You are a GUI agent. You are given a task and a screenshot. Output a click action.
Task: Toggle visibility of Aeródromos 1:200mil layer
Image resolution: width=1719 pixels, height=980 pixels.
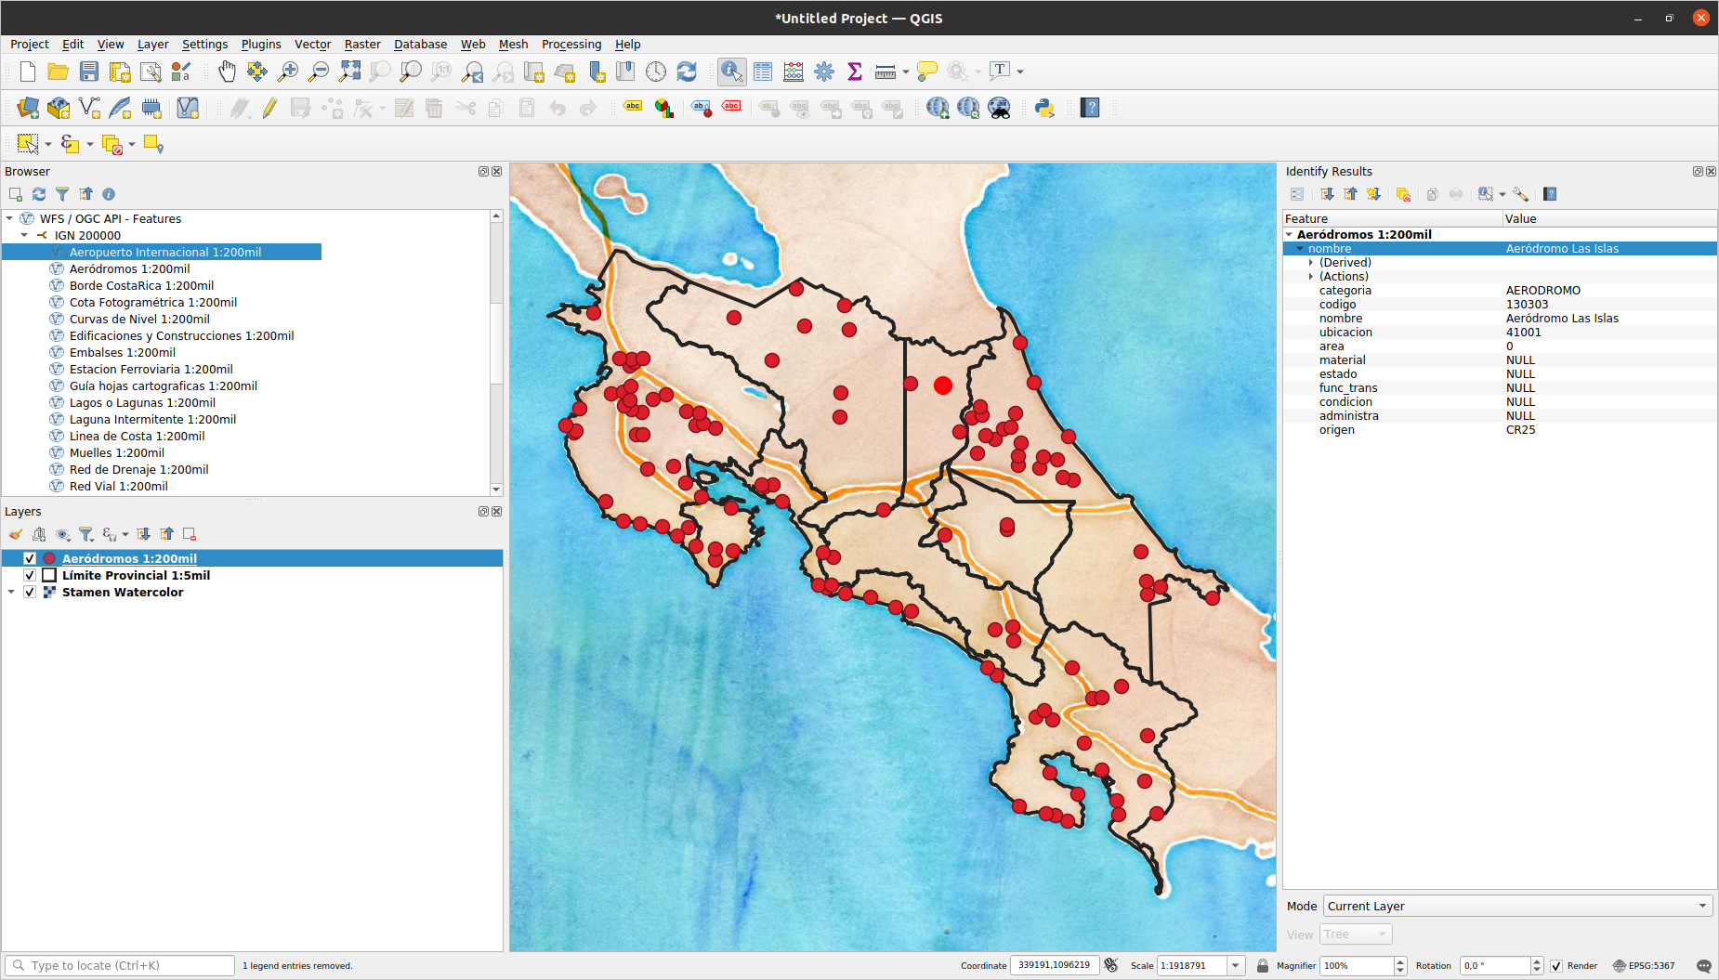pyautogui.click(x=30, y=558)
